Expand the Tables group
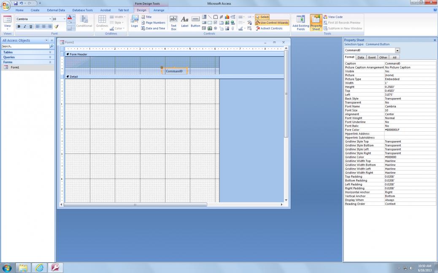438x273 pixels. click(x=50, y=52)
